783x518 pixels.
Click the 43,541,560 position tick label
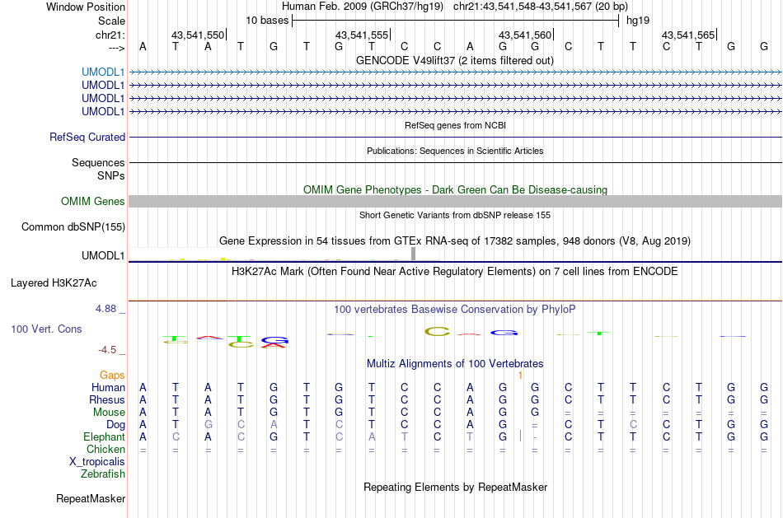point(525,35)
